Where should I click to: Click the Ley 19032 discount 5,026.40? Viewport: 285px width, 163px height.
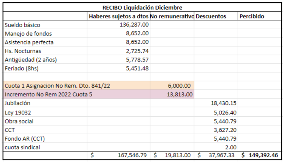tap(224, 112)
